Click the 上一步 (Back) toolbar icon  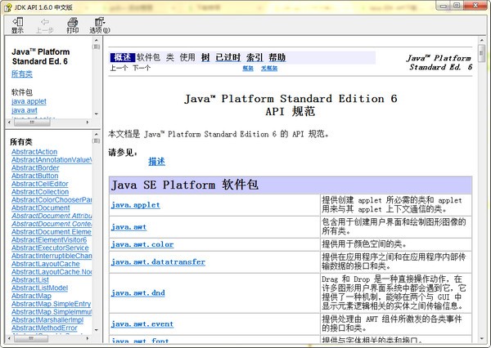tap(44, 25)
